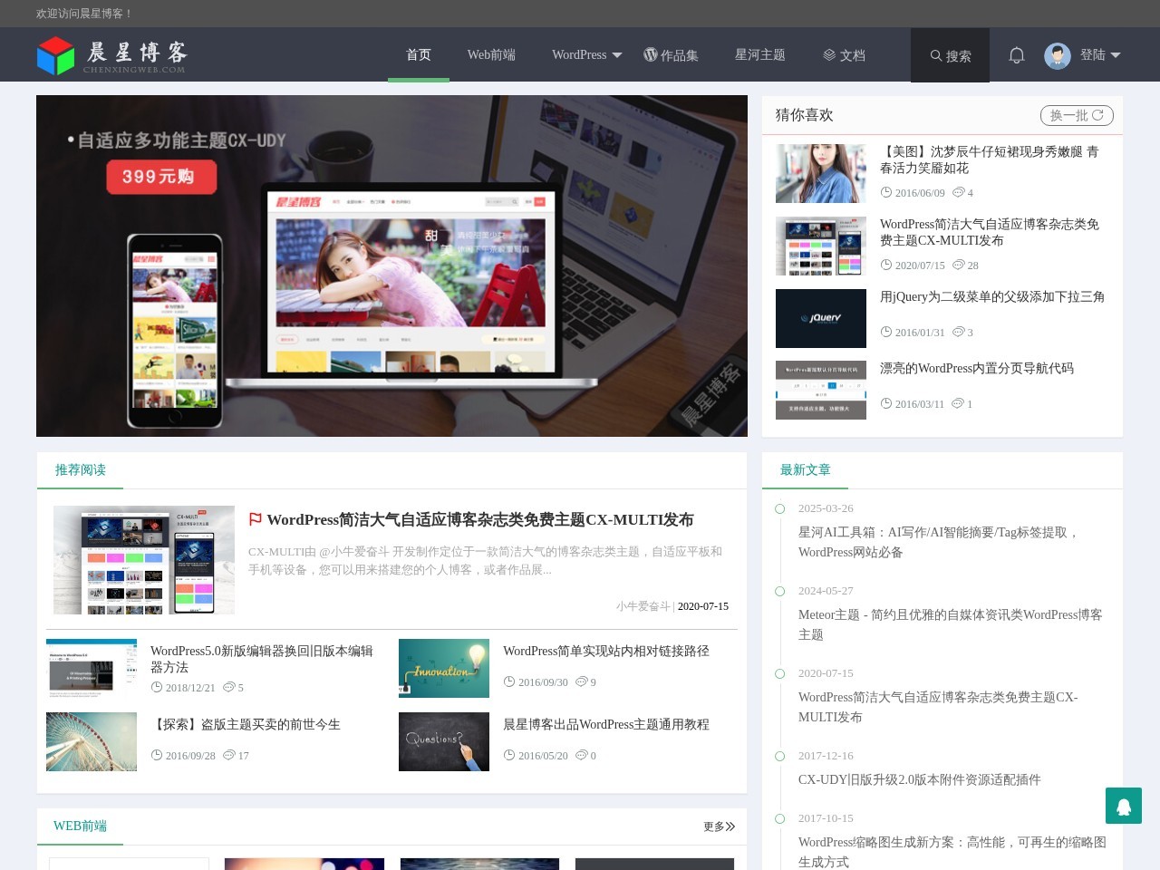Screen dimensions: 1160x870
Task: Click 换一批 to refresh recommendations
Action: point(1077,115)
